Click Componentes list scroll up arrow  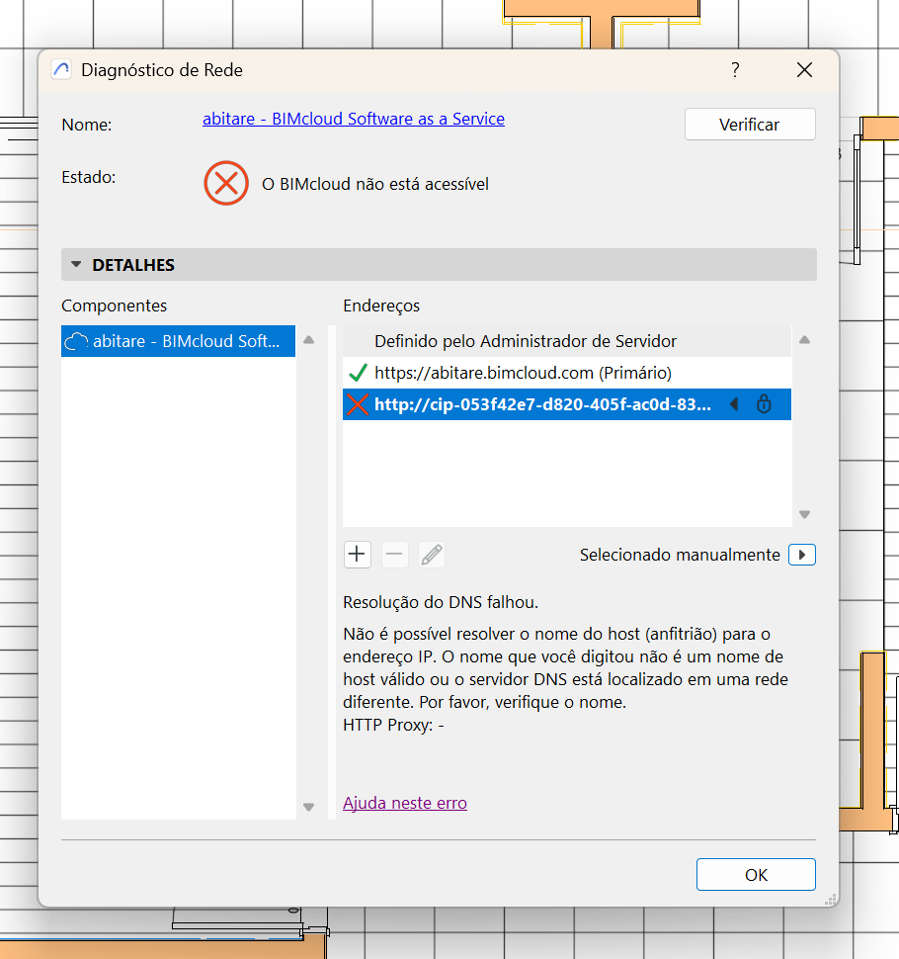click(x=308, y=340)
